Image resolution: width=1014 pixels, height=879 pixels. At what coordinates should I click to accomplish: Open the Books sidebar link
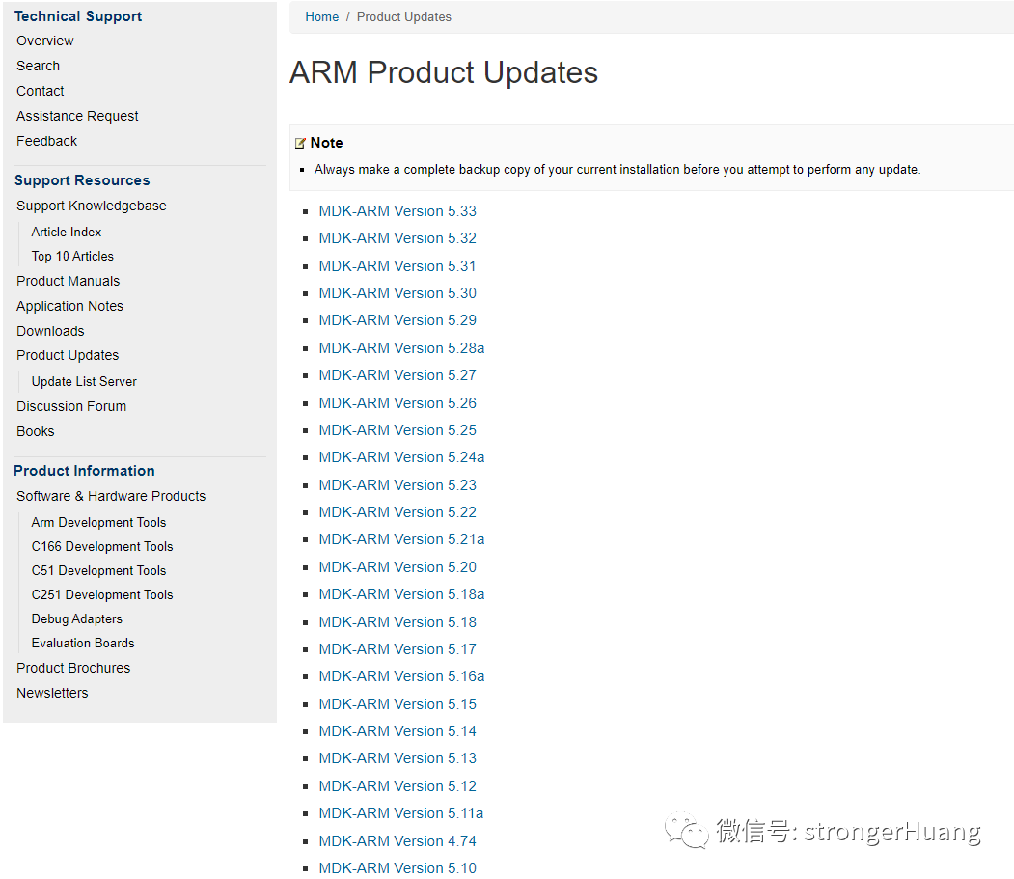click(36, 431)
